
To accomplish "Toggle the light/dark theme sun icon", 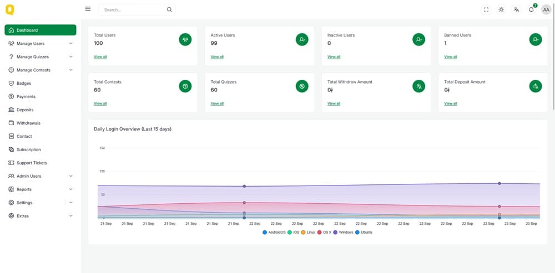I will [x=502, y=9].
